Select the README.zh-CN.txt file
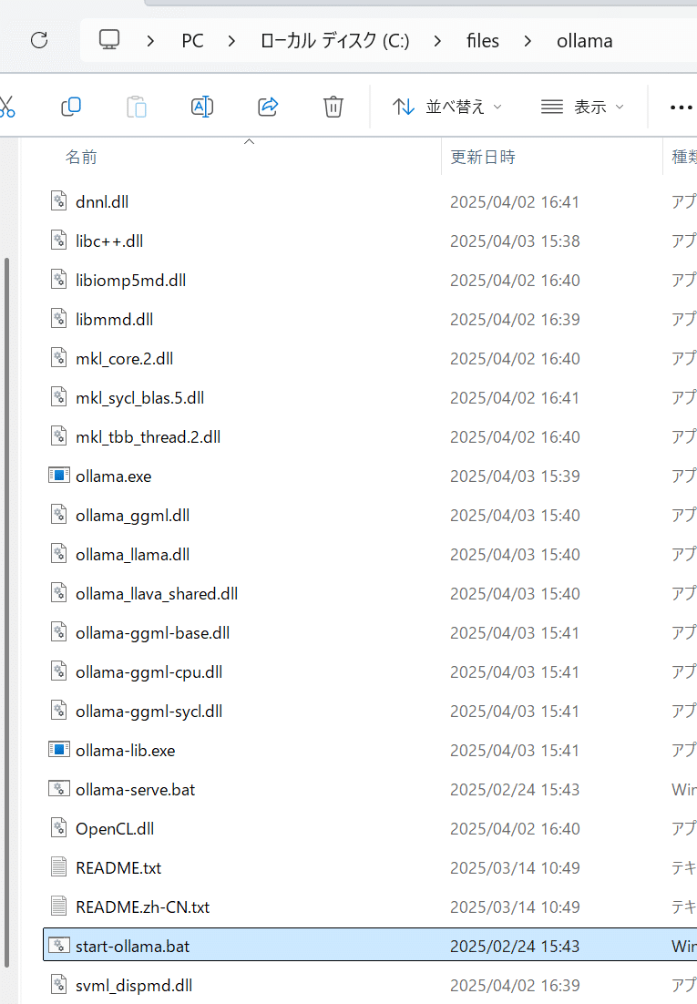This screenshot has width=697, height=1004. tap(370, 906)
